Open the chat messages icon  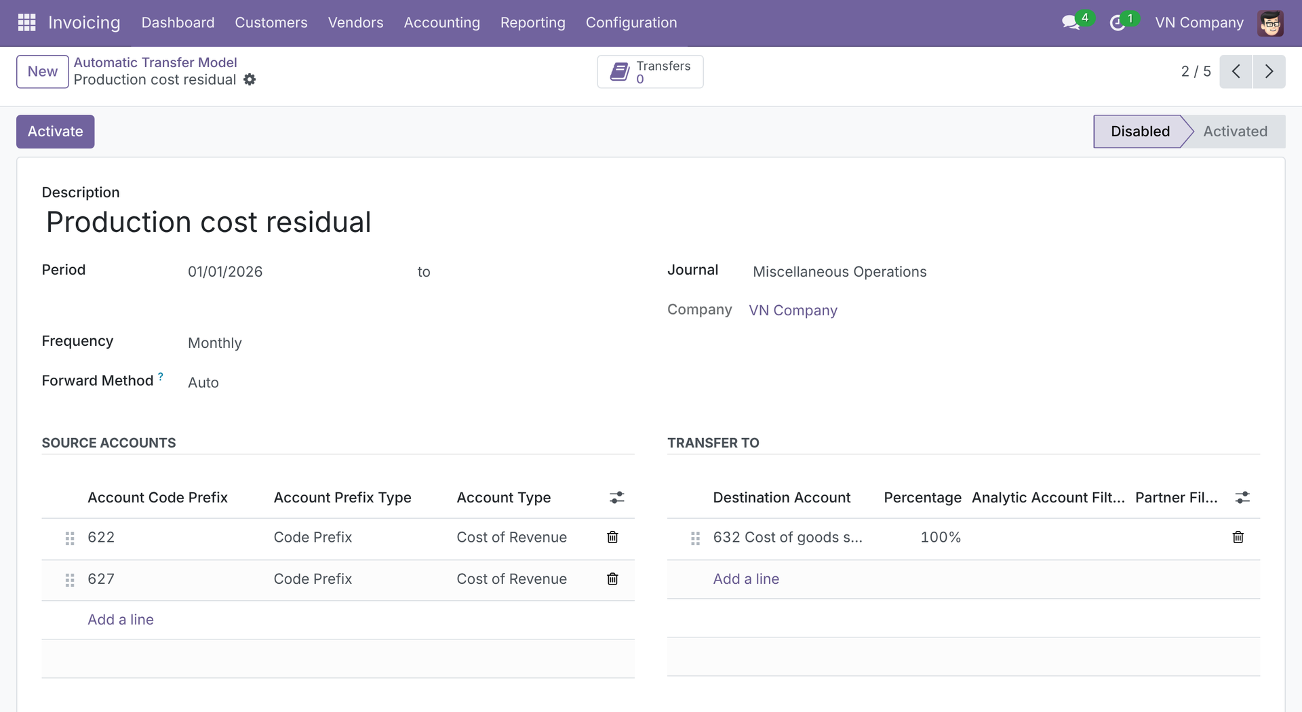tap(1071, 22)
